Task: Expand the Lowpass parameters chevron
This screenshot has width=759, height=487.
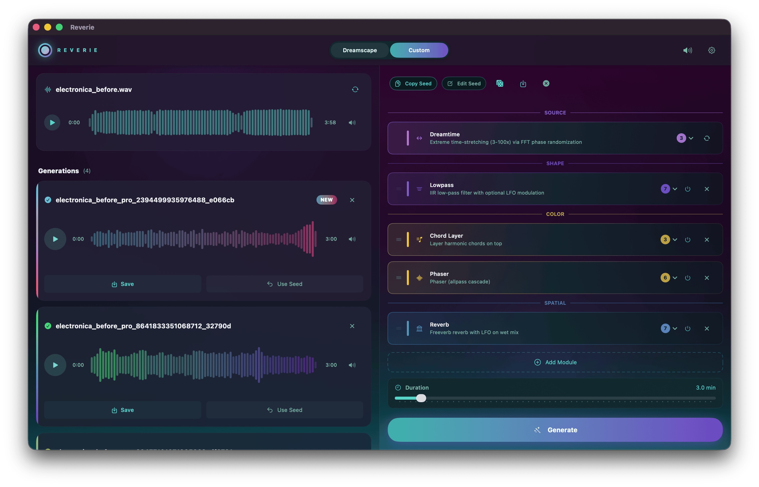Action: point(675,189)
